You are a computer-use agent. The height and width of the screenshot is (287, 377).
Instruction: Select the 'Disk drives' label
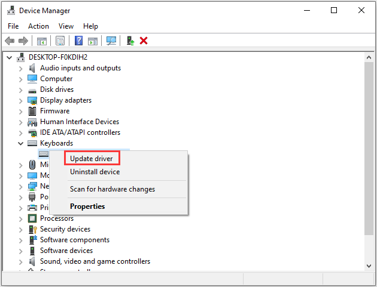click(x=57, y=90)
